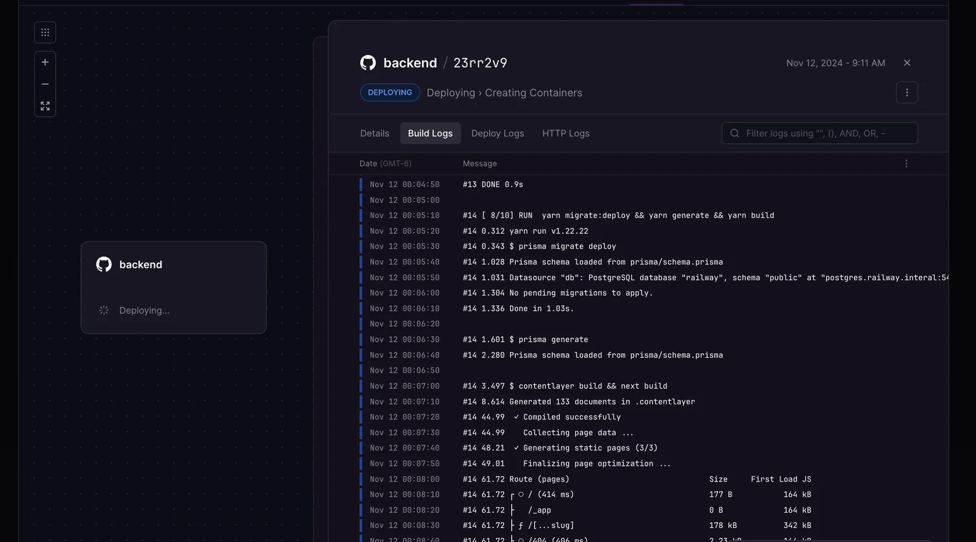Open log table column options menu
Screen dimensions: 976x542
[x=906, y=164]
